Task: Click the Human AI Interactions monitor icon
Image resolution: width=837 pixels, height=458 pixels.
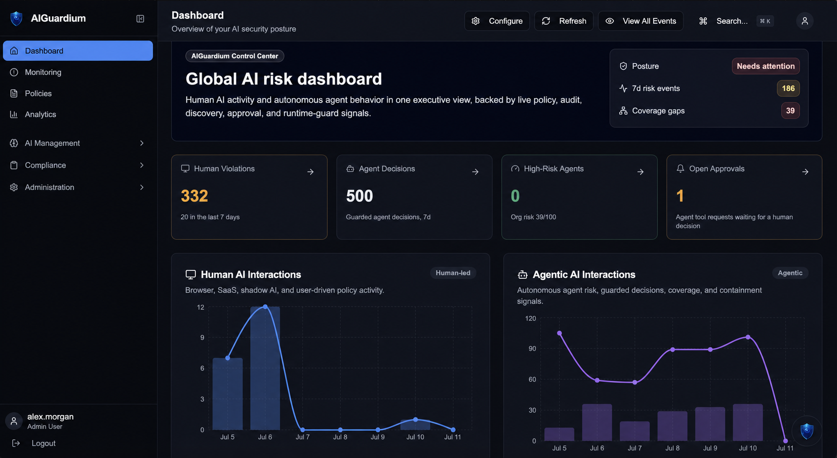Action: click(191, 275)
